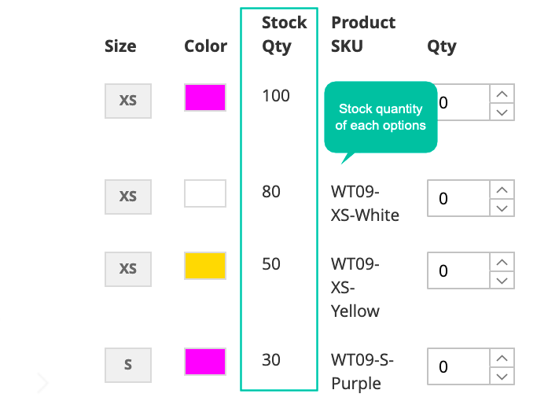Image resolution: width=559 pixels, height=401 pixels.
Task: Increase quantity for XS purple row
Action: pyautogui.click(x=502, y=94)
